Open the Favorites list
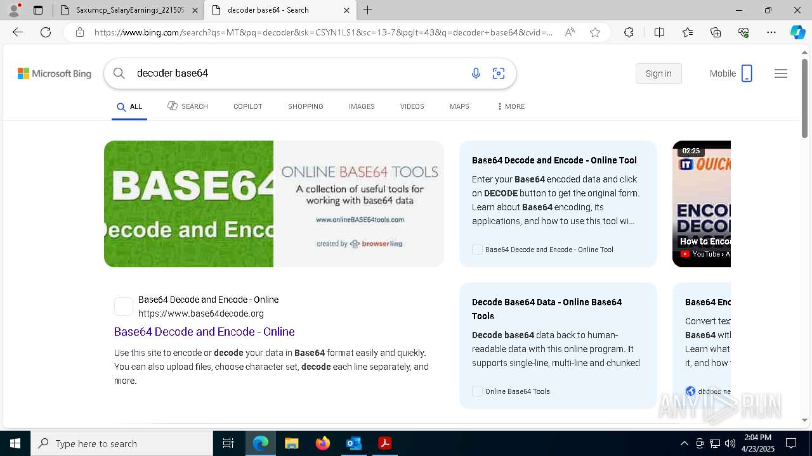The height and width of the screenshot is (456, 812). point(688,32)
